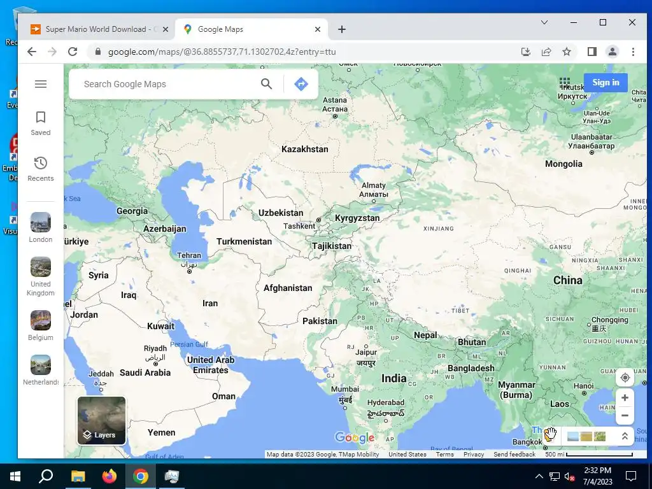
Task: Zoom out with the minus button
Action: 625,415
